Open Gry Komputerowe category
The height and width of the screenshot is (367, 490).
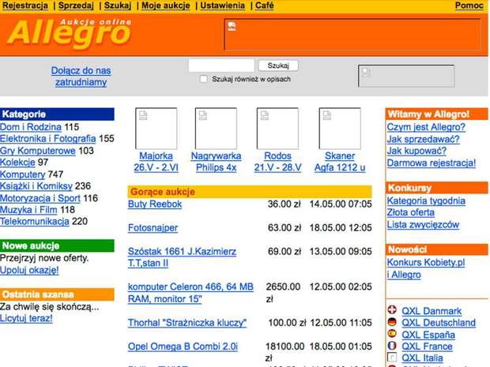point(38,151)
